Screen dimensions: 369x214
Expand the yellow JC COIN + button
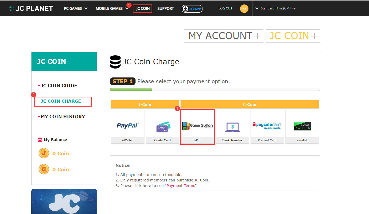point(293,36)
